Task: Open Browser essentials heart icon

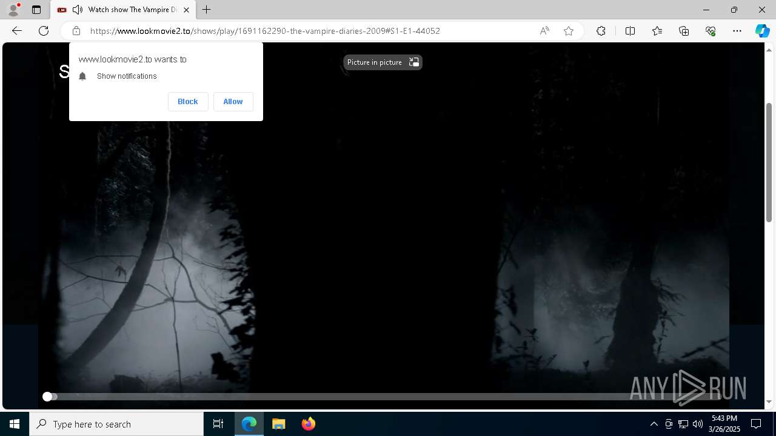Action: pyautogui.click(x=711, y=31)
